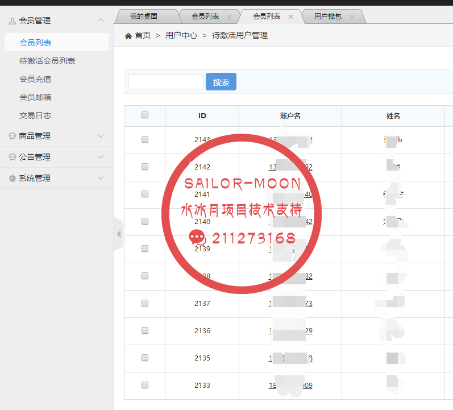Image resolution: width=453 pixels, height=410 pixels.
Task: Click 用户中心 breadcrumb link
Action: click(181, 36)
